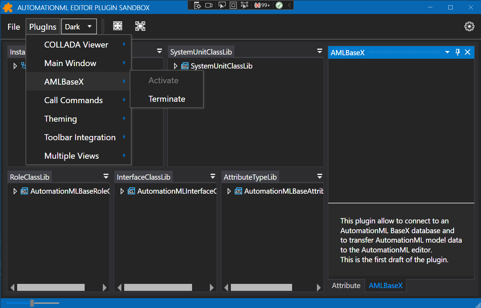Click the AttributeTypeLib horizontal scrollbar thumb

261,287
